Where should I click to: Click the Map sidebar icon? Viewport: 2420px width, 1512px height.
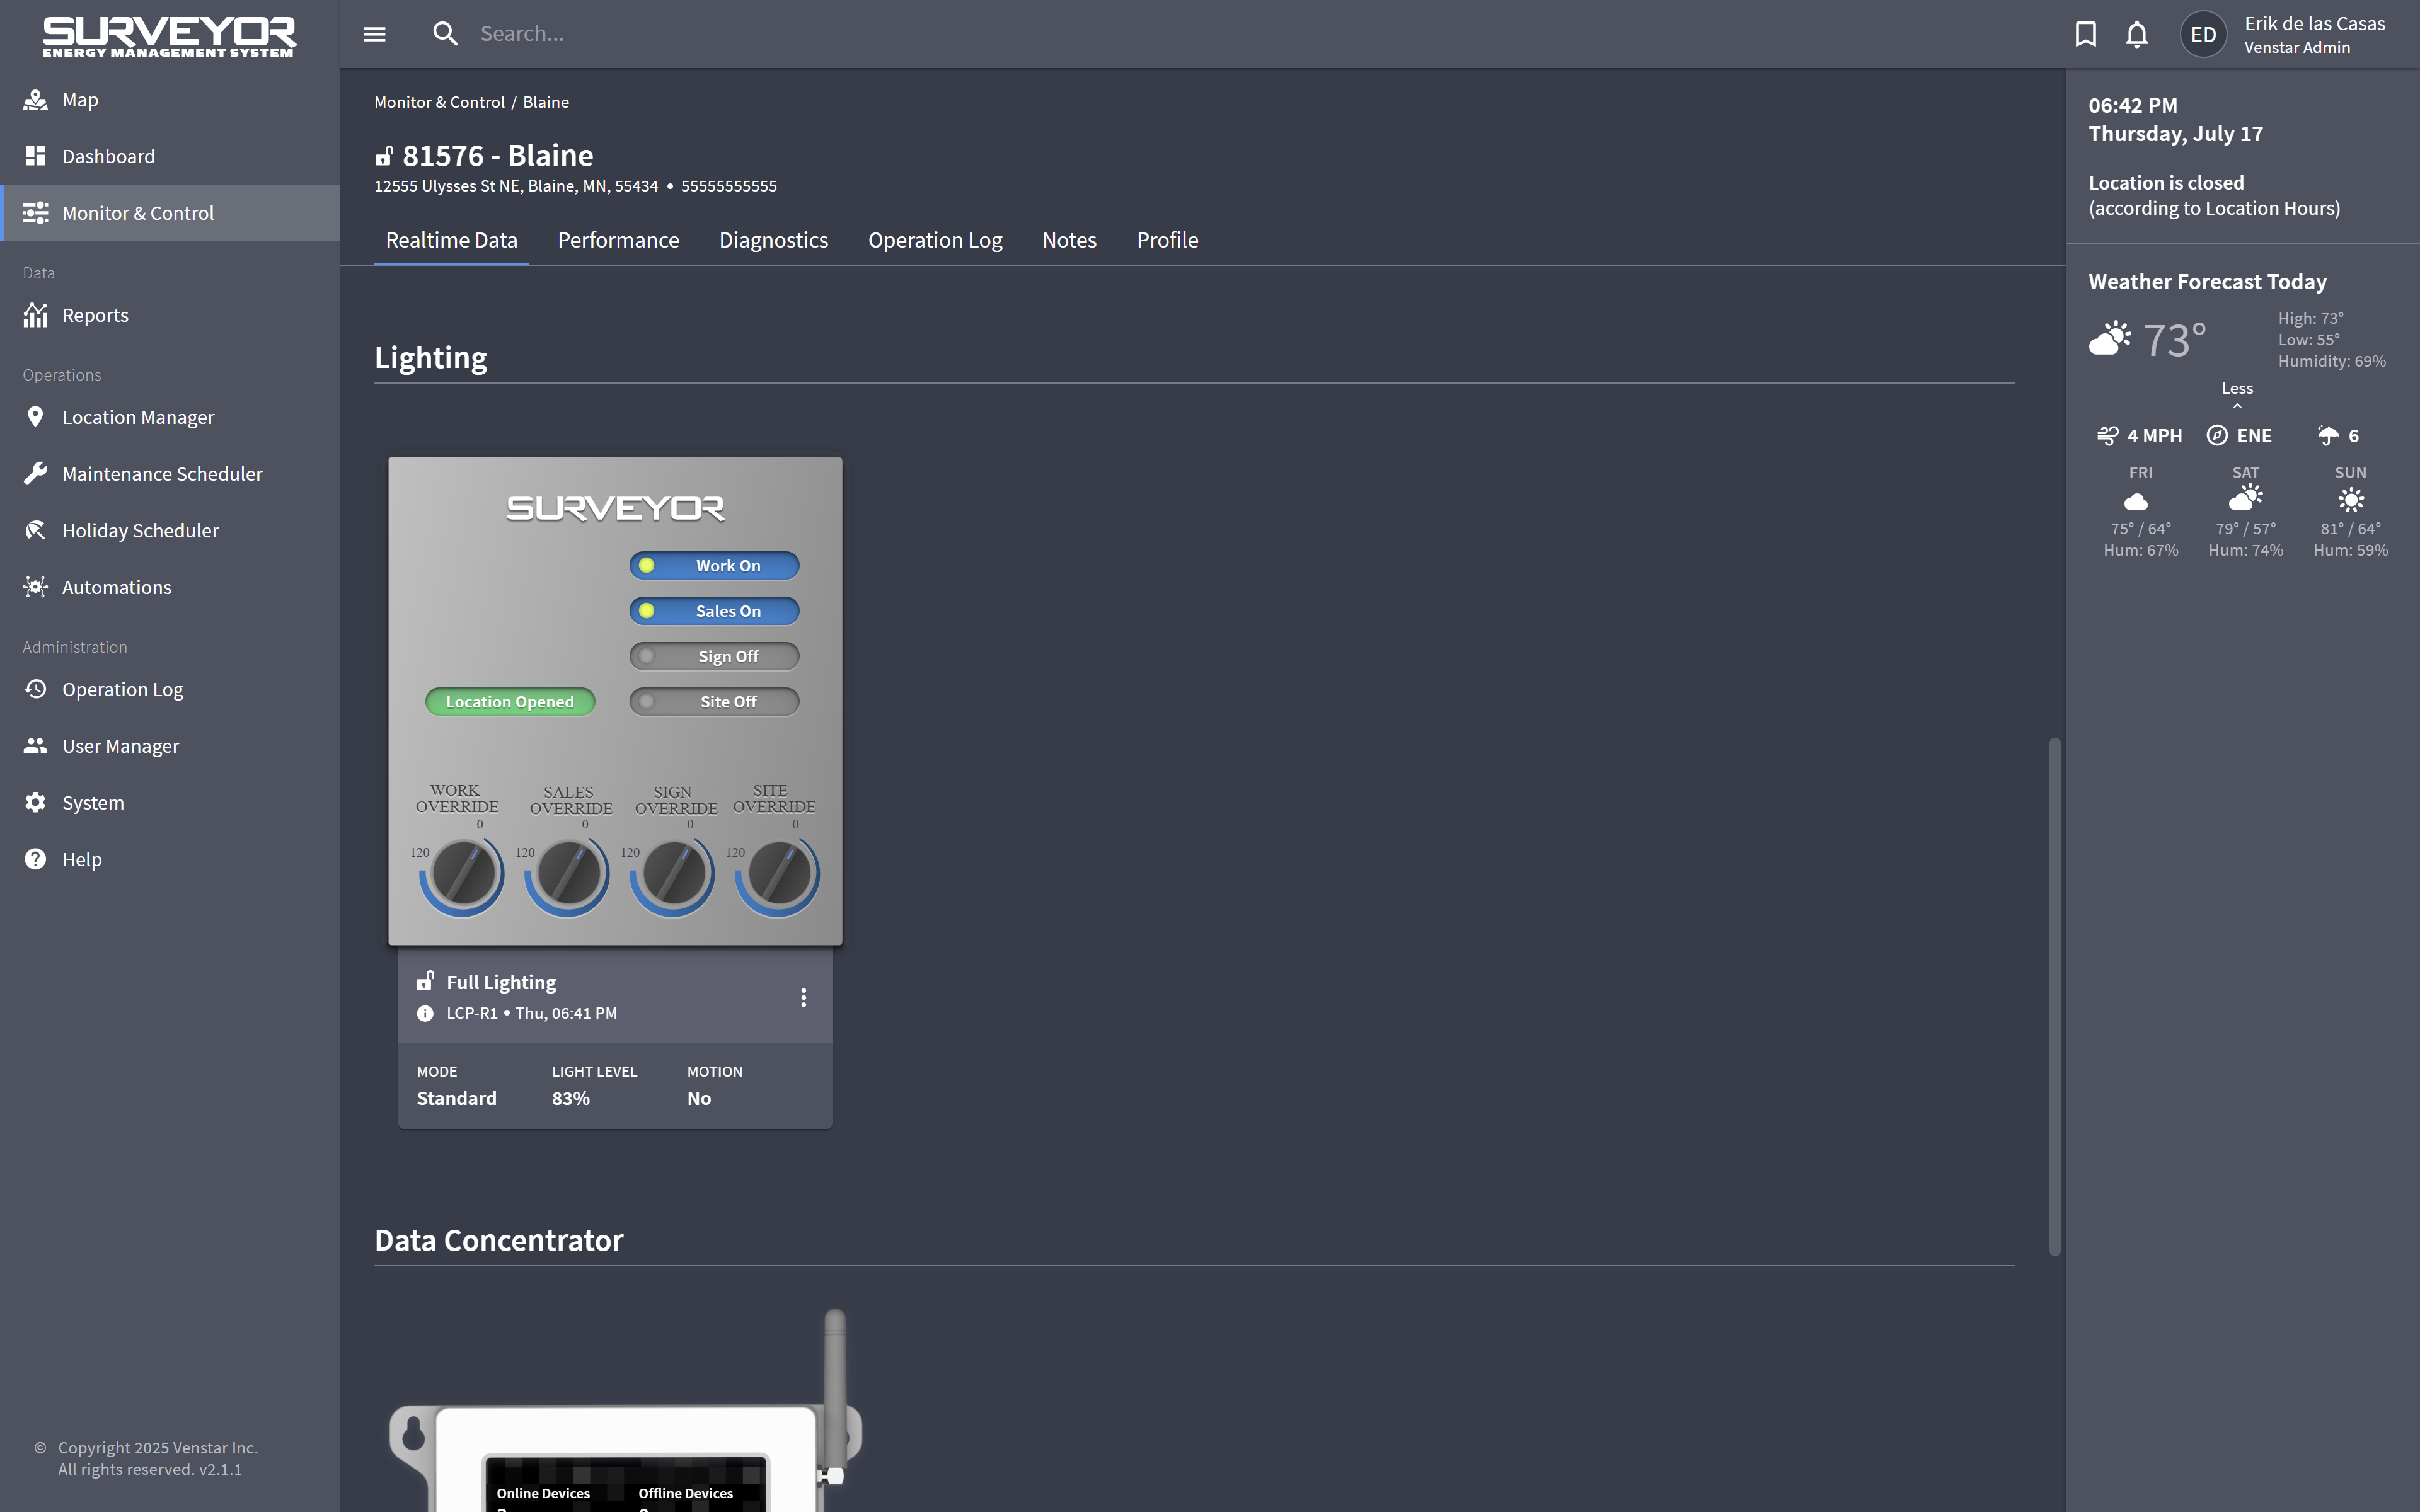pos(36,100)
